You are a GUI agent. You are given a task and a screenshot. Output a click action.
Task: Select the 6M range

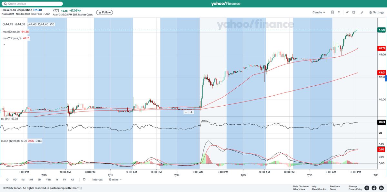click(x=39, y=179)
